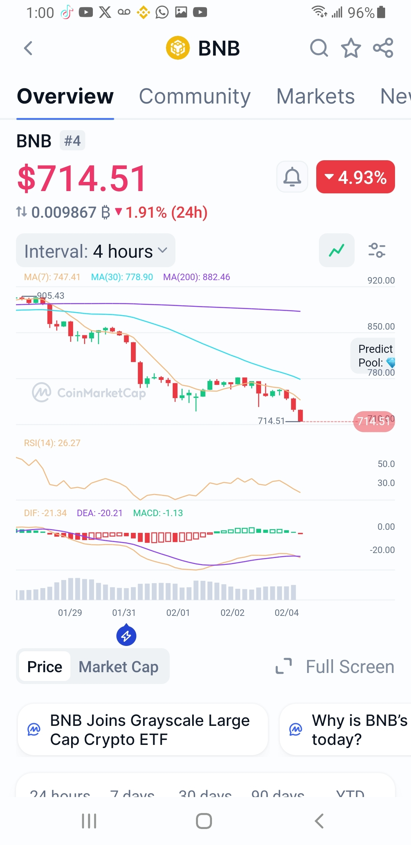The width and height of the screenshot is (411, 845).
Task: Open chart indicator settings sliders icon
Action: point(377,250)
